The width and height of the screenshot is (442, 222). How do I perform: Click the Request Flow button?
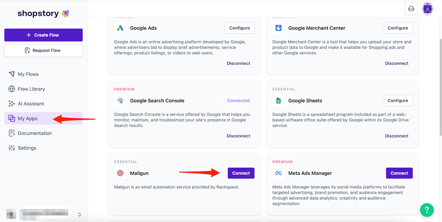pyautogui.click(x=44, y=50)
